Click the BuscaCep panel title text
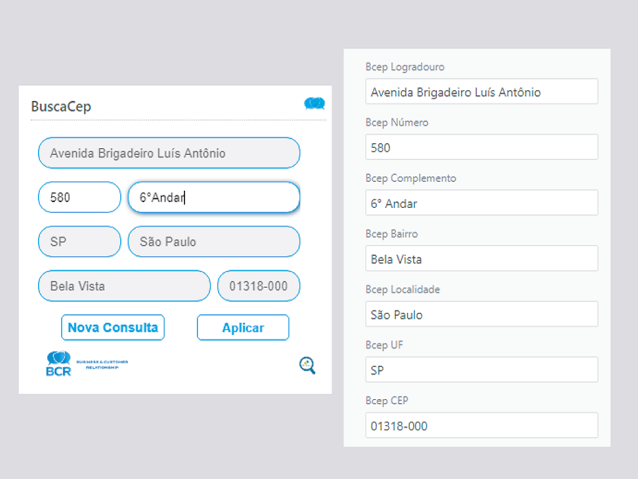 click(x=61, y=107)
